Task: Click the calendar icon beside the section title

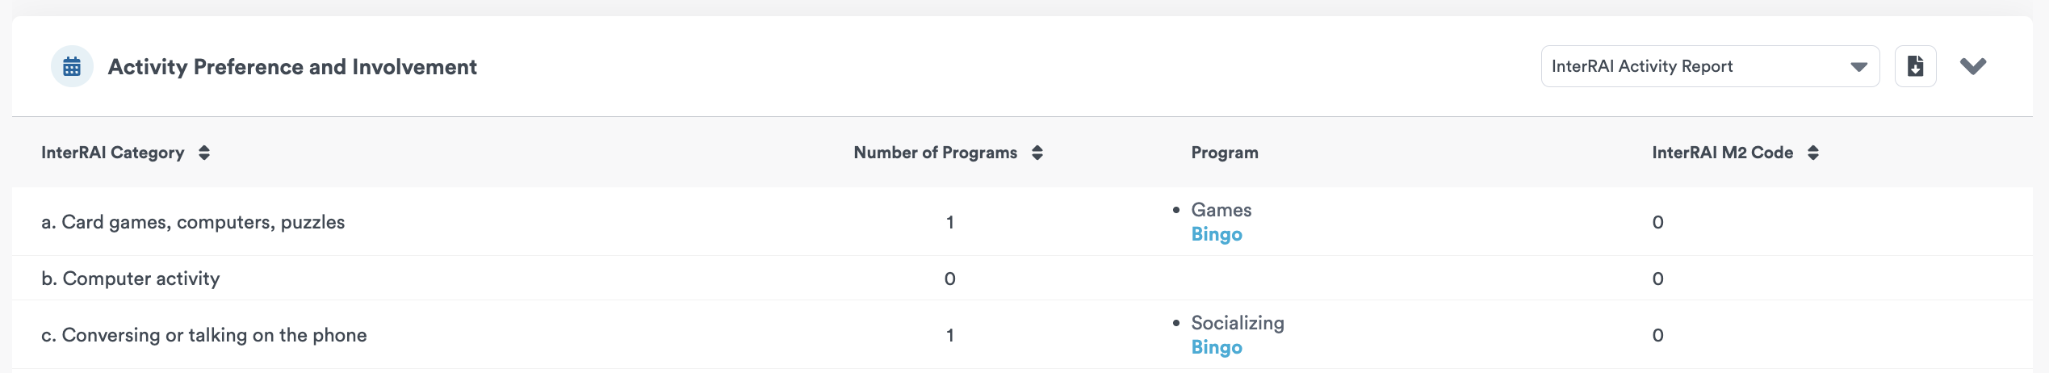Action: [x=72, y=66]
